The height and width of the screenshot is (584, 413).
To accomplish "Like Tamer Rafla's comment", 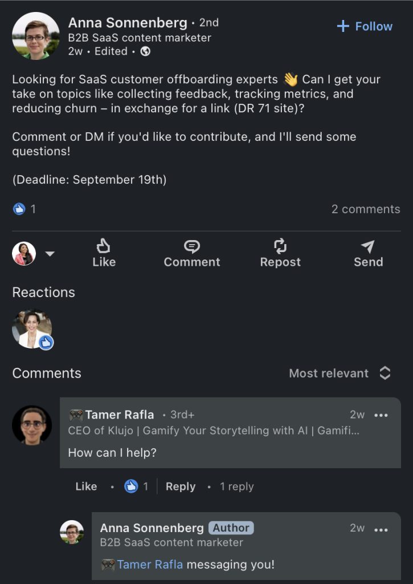I will [x=86, y=486].
